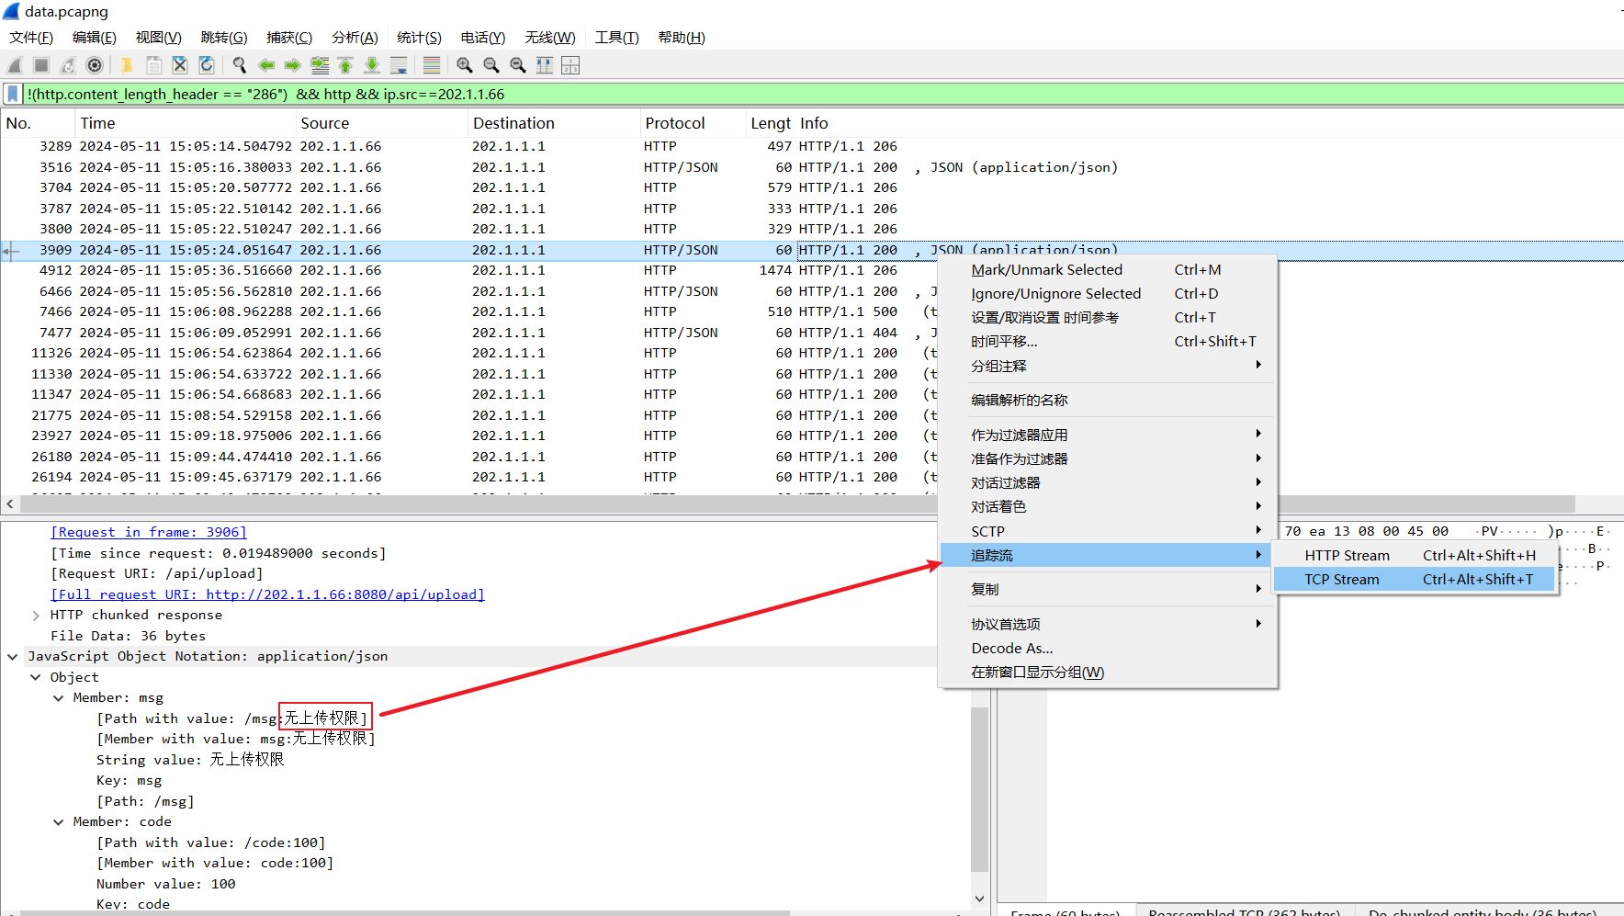Open the 跳转(G) menu

click(224, 38)
